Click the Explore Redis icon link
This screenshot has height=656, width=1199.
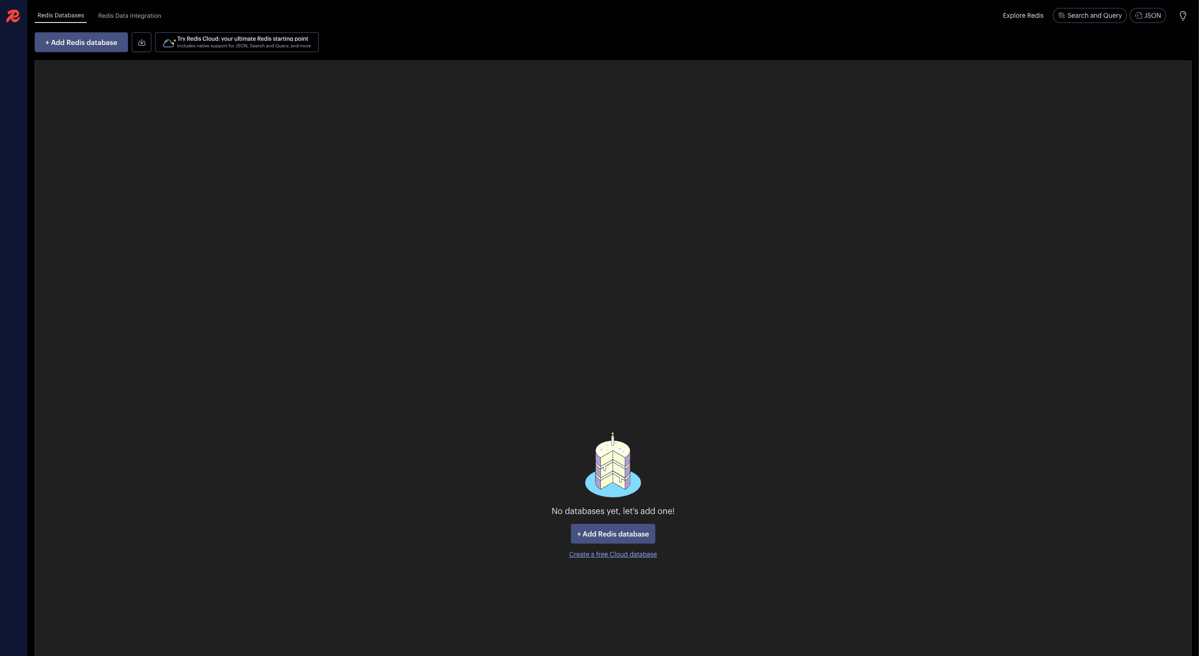(x=1023, y=15)
